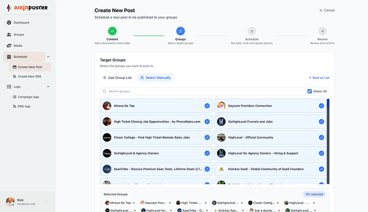
Task: Remove the Closer Colleg... selected chip
Action: point(278,203)
